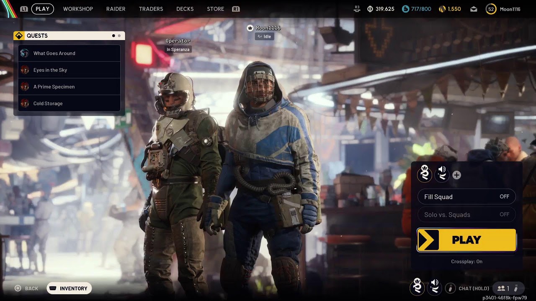Click the L1 bumper prompt icon
Image resolution: width=536 pixels, height=301 pixels.
(x=24, y=9)
